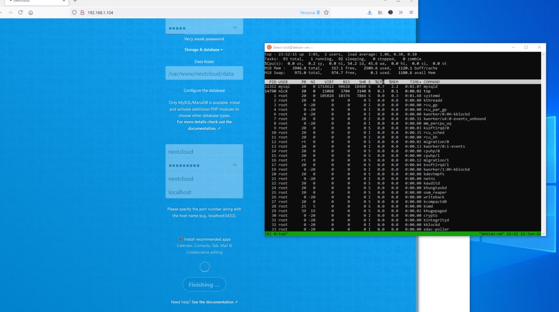Click the Personal container label
Screen dimensions: 559x312
310,13
